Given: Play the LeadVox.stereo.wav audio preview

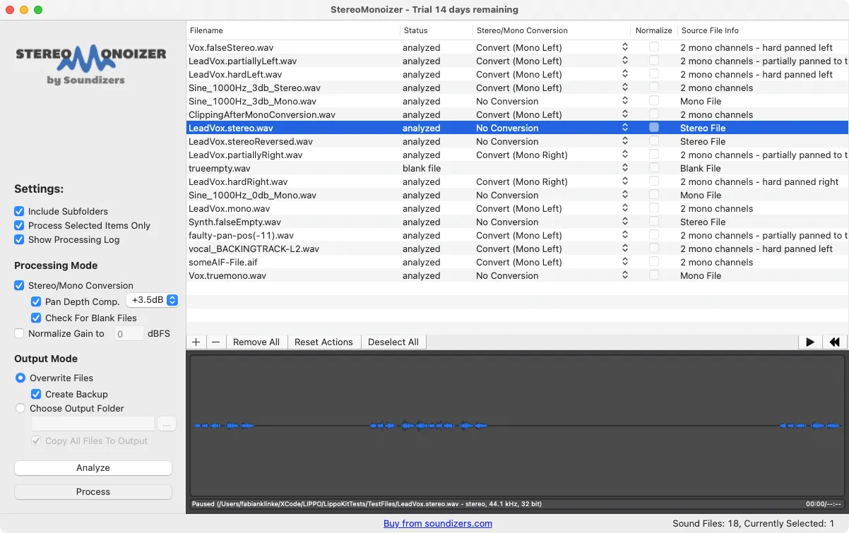Looking at the screenshot, I should 809,342.
